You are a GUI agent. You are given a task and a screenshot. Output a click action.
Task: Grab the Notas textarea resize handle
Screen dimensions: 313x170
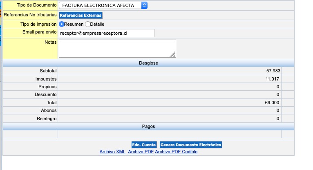click(173, 54)
